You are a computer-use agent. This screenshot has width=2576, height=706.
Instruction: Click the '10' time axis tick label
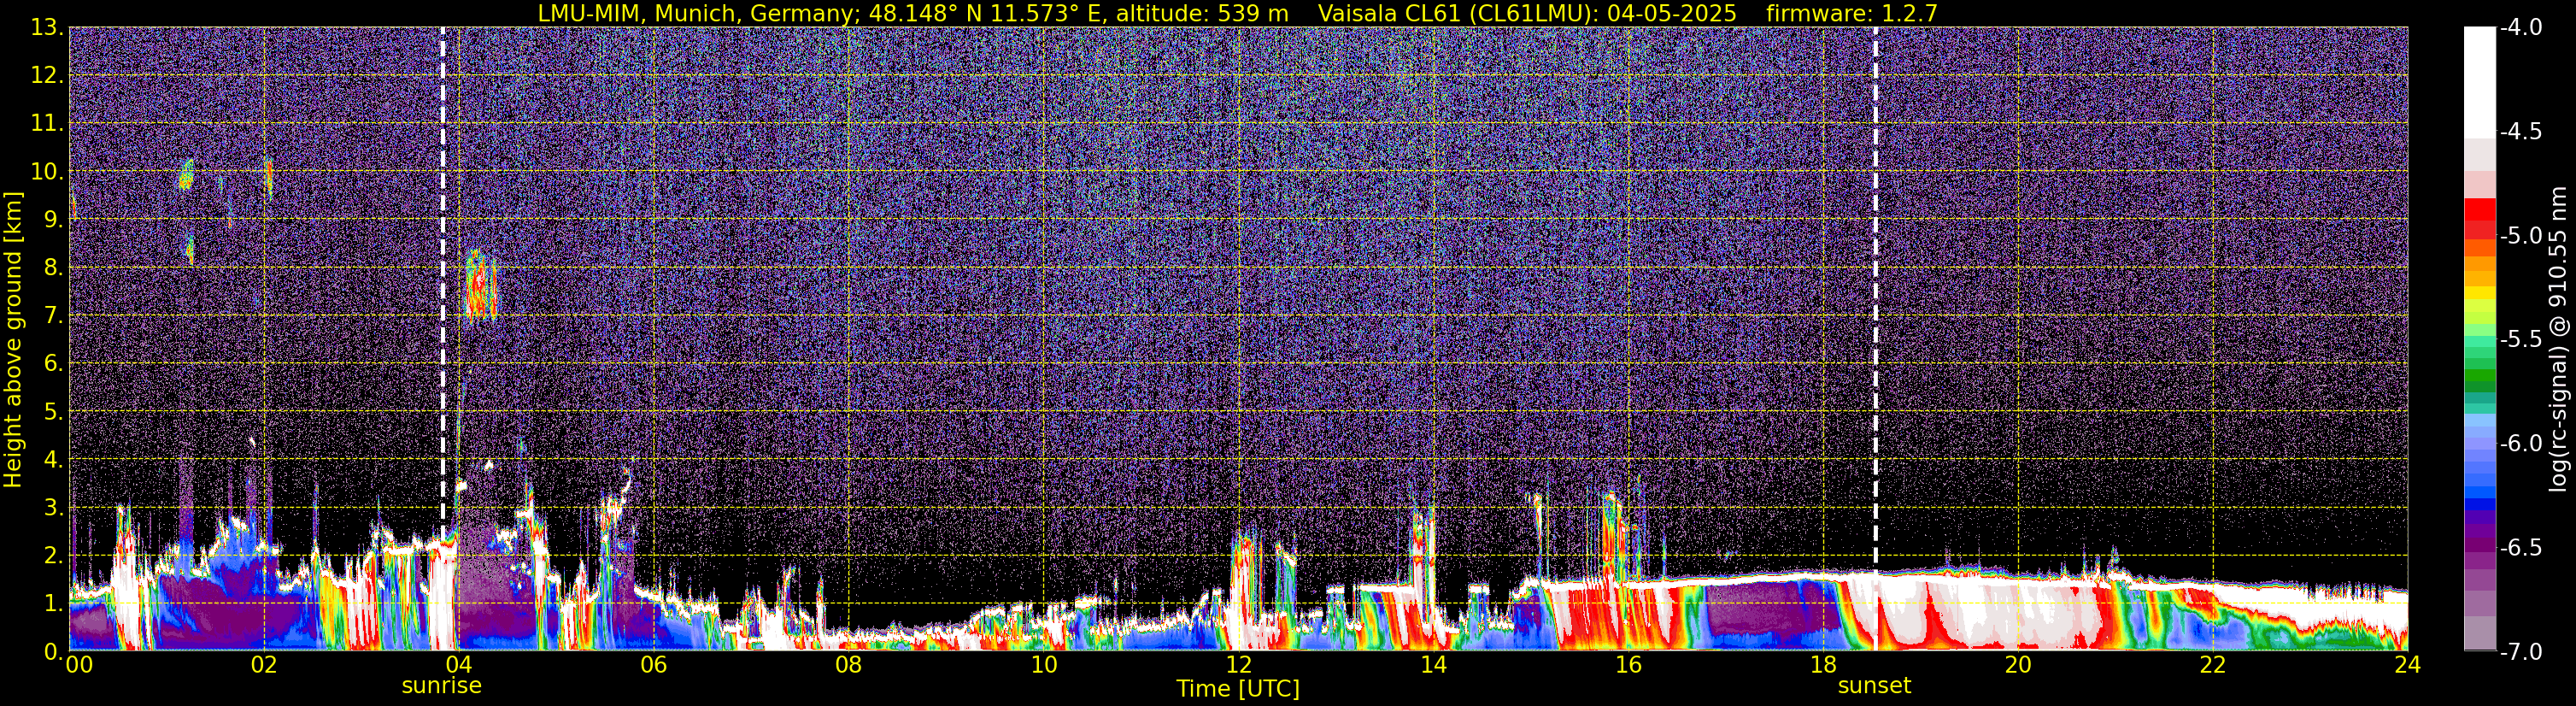(x=1044, y=665)
